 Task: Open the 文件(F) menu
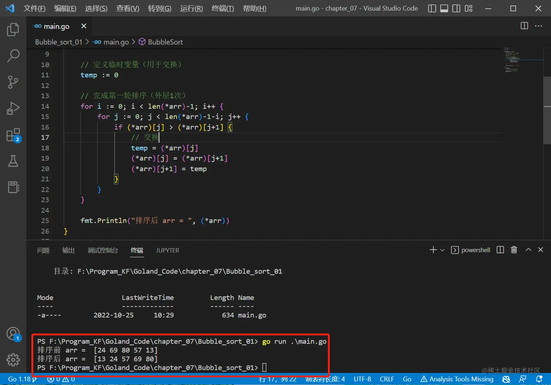[34, 8]
